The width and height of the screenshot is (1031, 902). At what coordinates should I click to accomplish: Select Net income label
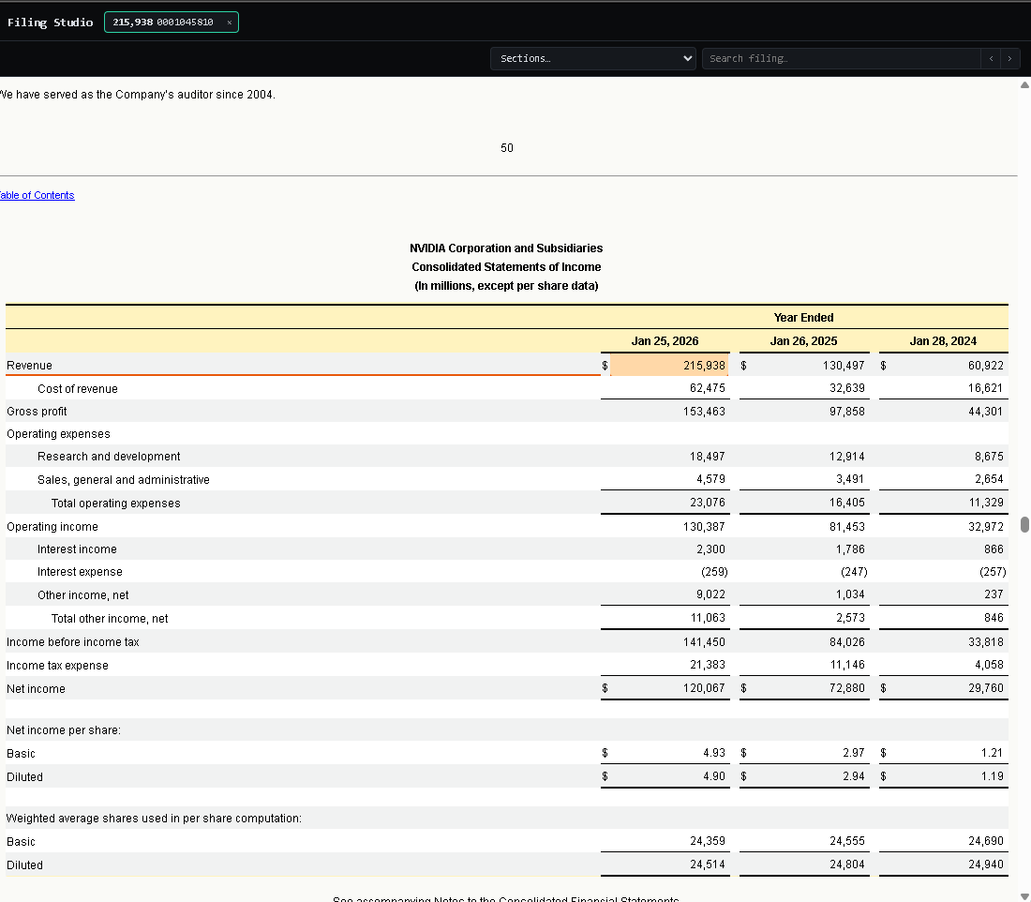pyautogui.click(x=36, y=689)
